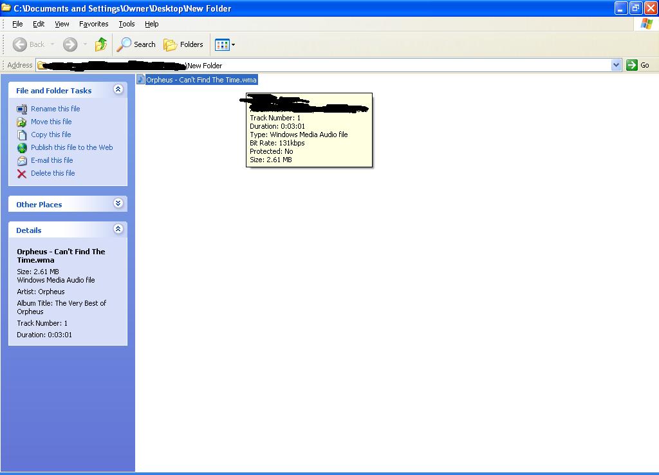Click the Move this file link
659x475 pixels.
pyautogui.click(x=51, y=122)
